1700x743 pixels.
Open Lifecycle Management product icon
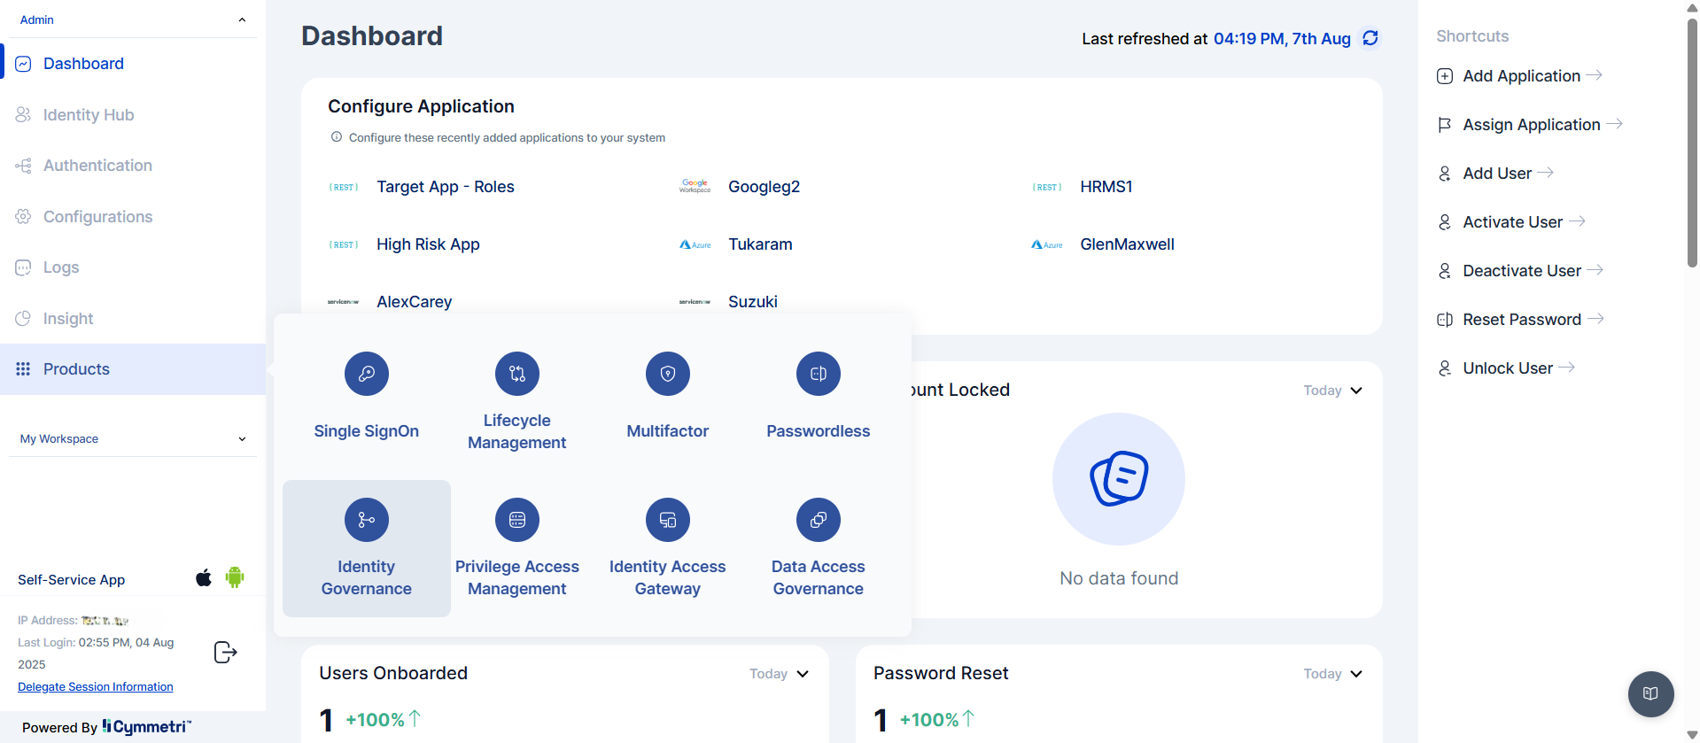(516, 374)
